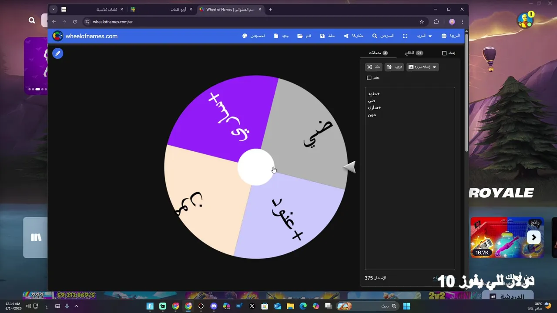Switch to the كلمات كلاسيك Chrome tab
Screen dimensions: 557x313
click(x=92, y=9)
